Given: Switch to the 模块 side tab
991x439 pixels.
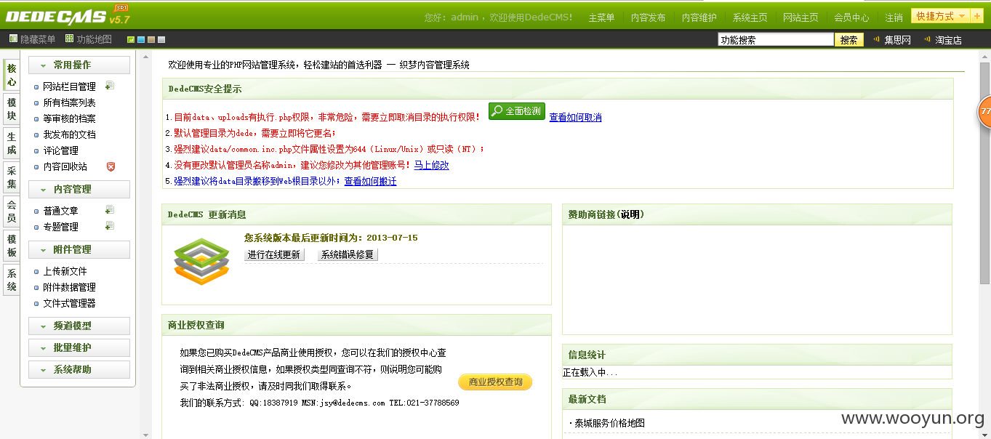Looking at the screenshot, I should [x=12, y=109].
